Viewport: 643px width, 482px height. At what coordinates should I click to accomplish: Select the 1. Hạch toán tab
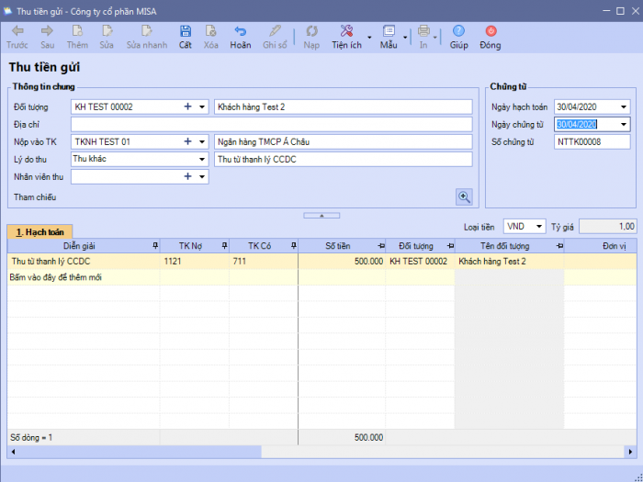(39, 232)
